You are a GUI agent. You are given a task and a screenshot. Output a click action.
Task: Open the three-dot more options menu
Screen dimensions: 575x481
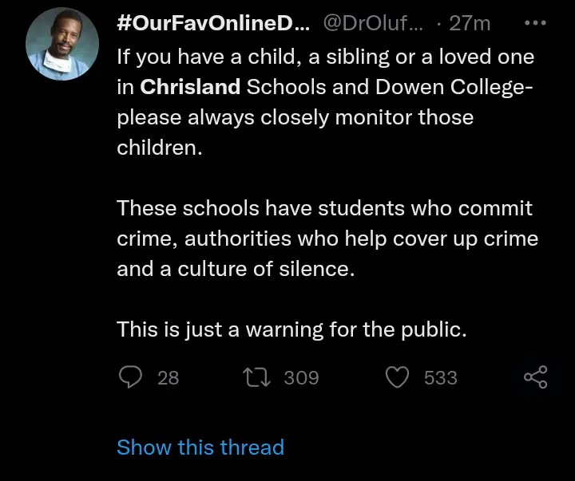pyautogui.click(x=533, y=24)
